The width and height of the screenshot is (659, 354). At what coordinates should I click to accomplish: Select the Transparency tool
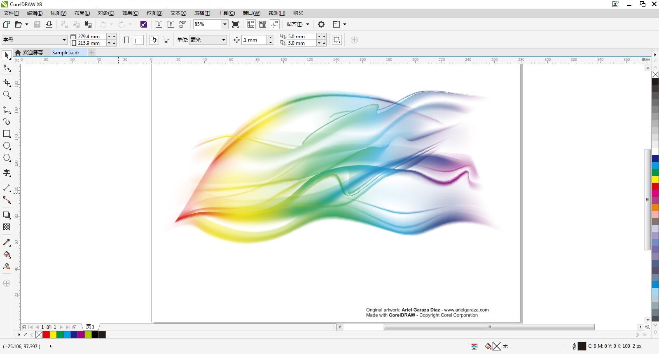[x=7, y=227]
